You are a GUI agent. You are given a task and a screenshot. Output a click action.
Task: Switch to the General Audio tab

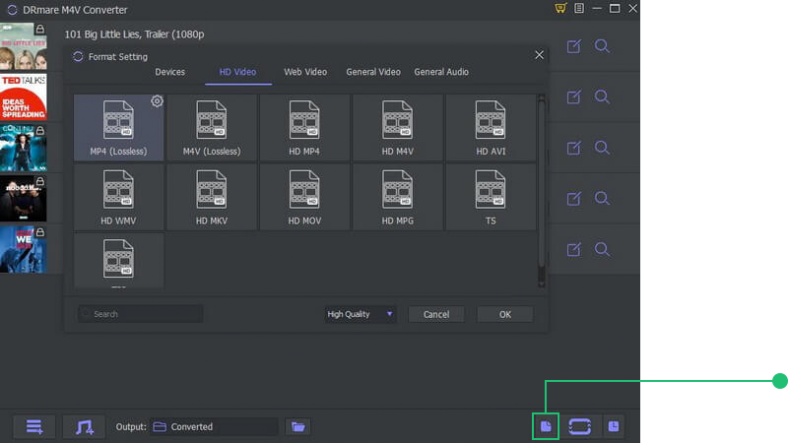[441, 72]
